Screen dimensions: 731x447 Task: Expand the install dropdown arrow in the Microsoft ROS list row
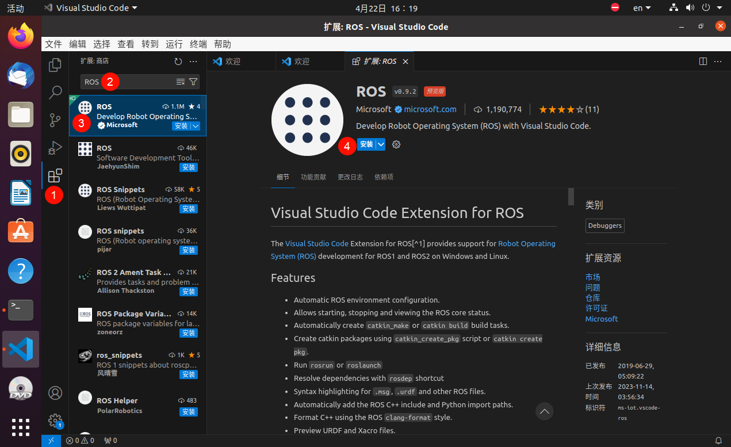[195, 126]
